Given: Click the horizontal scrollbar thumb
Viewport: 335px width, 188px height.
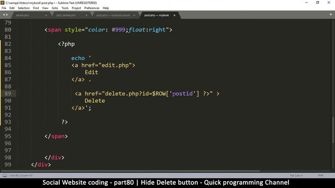Looking at the screenshot, I should click(130, 171).
